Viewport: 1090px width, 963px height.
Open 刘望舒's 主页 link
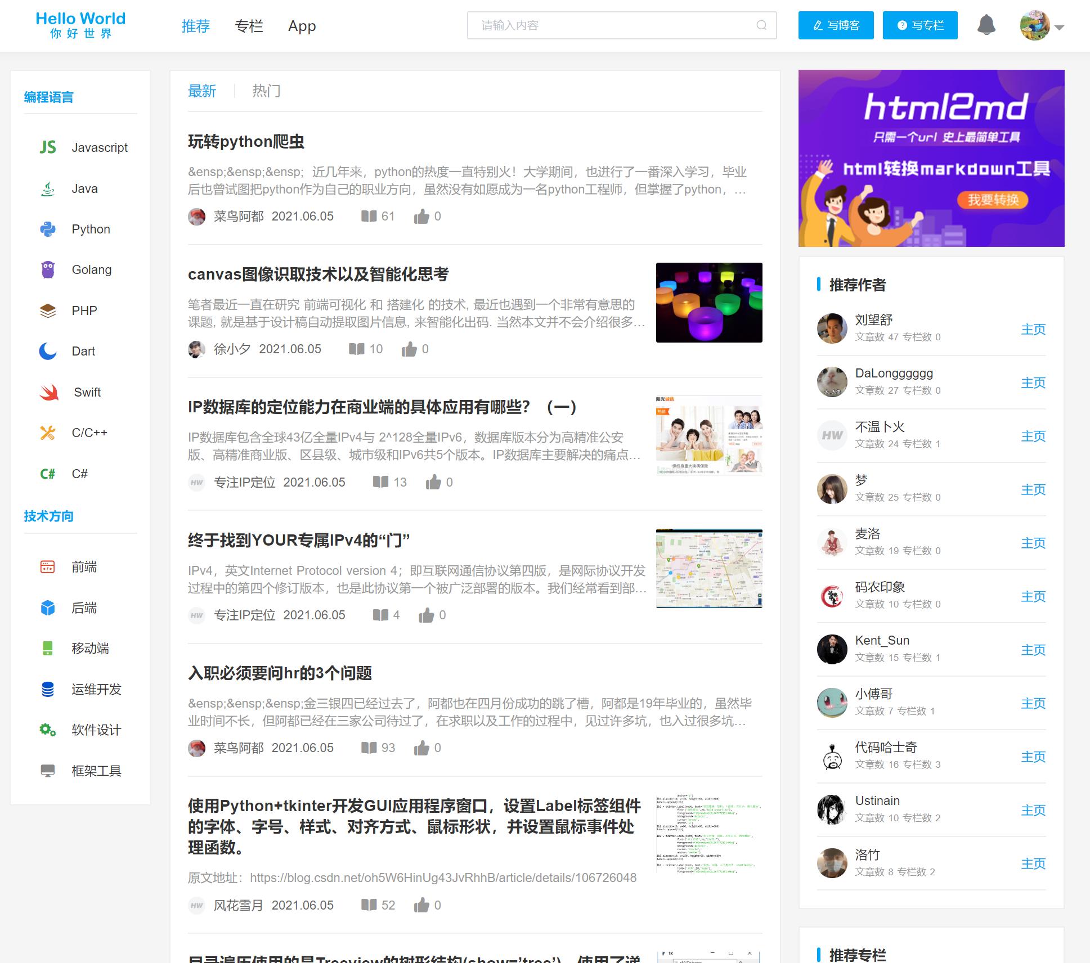[1034, 329]
